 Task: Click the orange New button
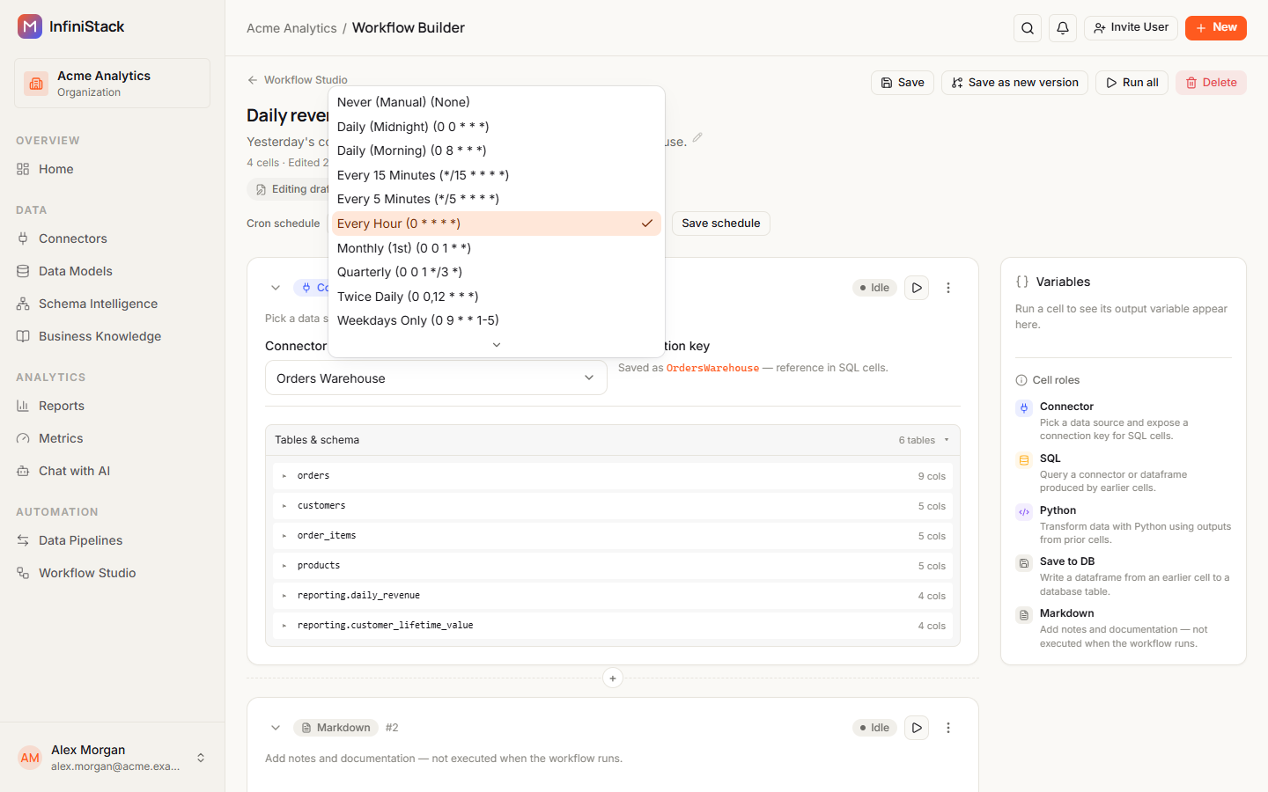[1216, 28]
